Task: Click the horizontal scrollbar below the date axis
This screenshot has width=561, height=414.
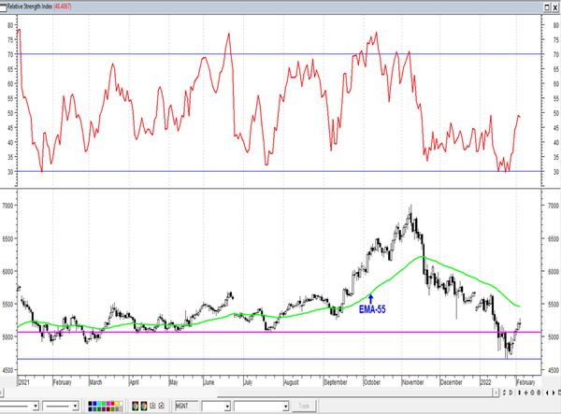Action: [x=280, y=394]
